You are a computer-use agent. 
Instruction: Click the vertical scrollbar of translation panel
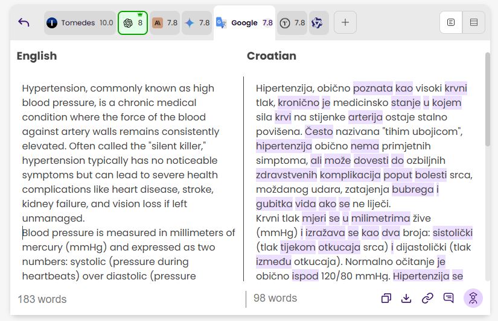pyautogui.click(x=487, y=99)
